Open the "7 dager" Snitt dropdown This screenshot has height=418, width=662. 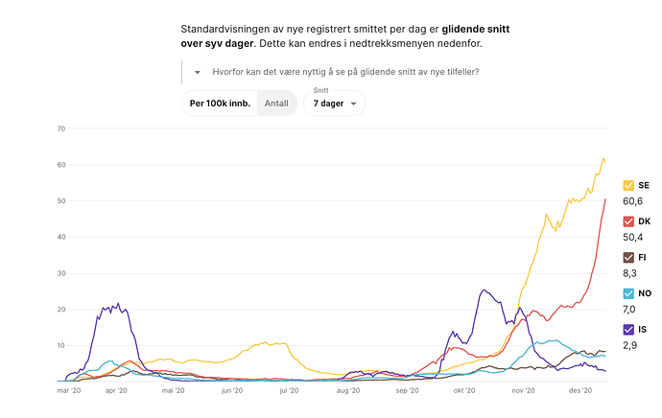coord(334,104)
